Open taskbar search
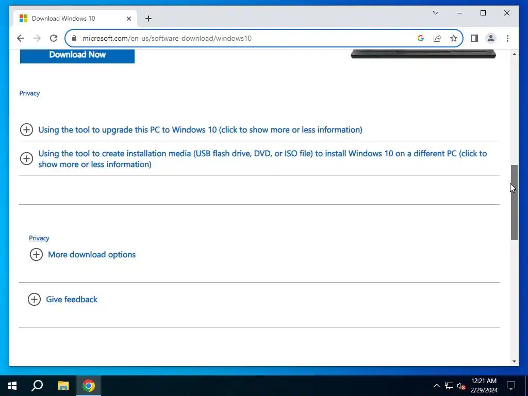This screenshot has width=528, height=396. pos(37,386)
